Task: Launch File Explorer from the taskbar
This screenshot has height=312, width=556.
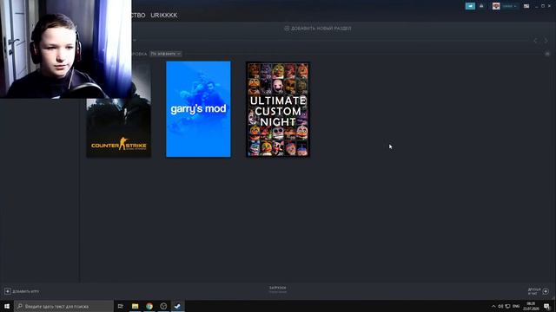Action: (136, 306)
